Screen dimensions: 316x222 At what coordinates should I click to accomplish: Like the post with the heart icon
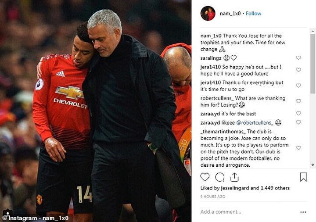[x=205, y=177]
